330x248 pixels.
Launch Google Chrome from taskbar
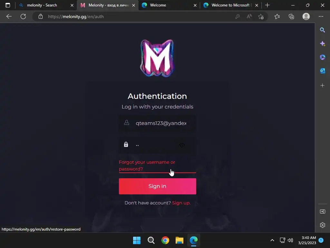click(x=165, y=240)
